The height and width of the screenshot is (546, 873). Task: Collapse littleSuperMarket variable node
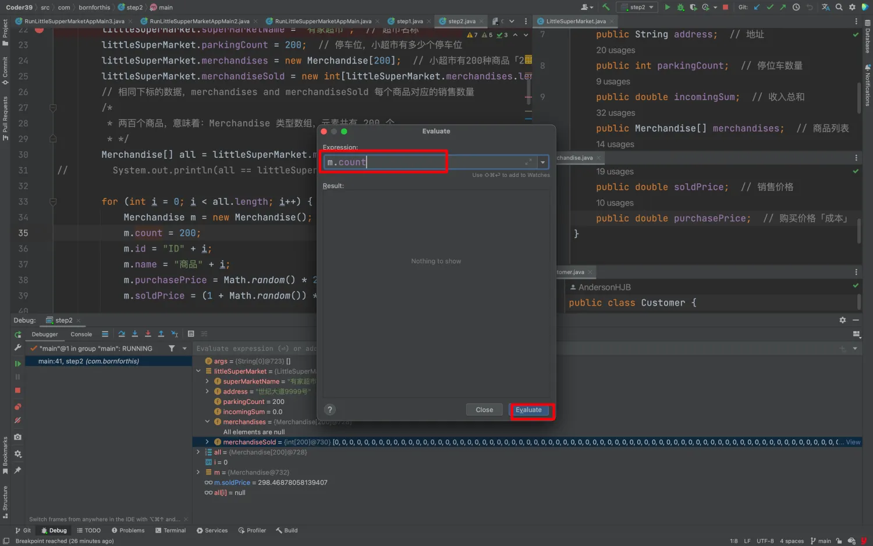198,371
